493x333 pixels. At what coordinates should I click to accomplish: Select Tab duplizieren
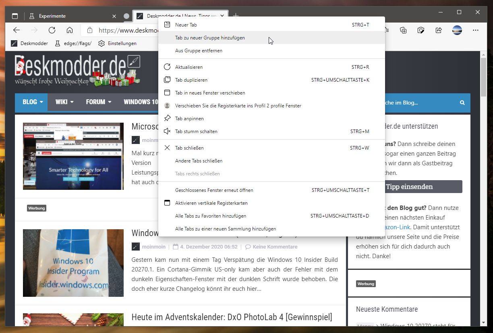click(x=271, y=80)
